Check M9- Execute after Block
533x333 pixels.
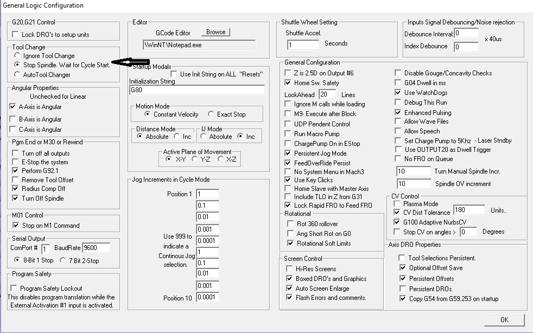click(288, 113)
